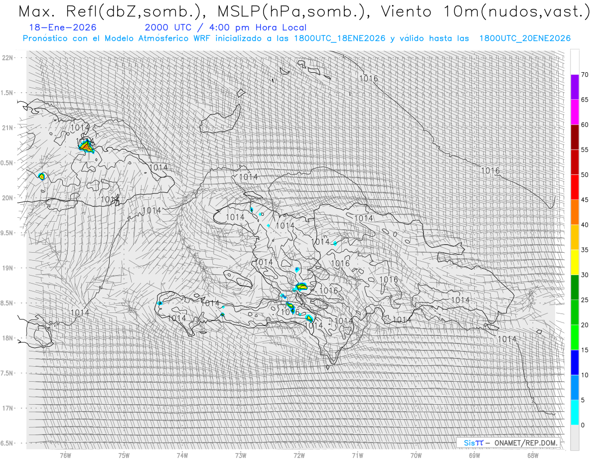Click the '75W' longitude label

[124, 455]
